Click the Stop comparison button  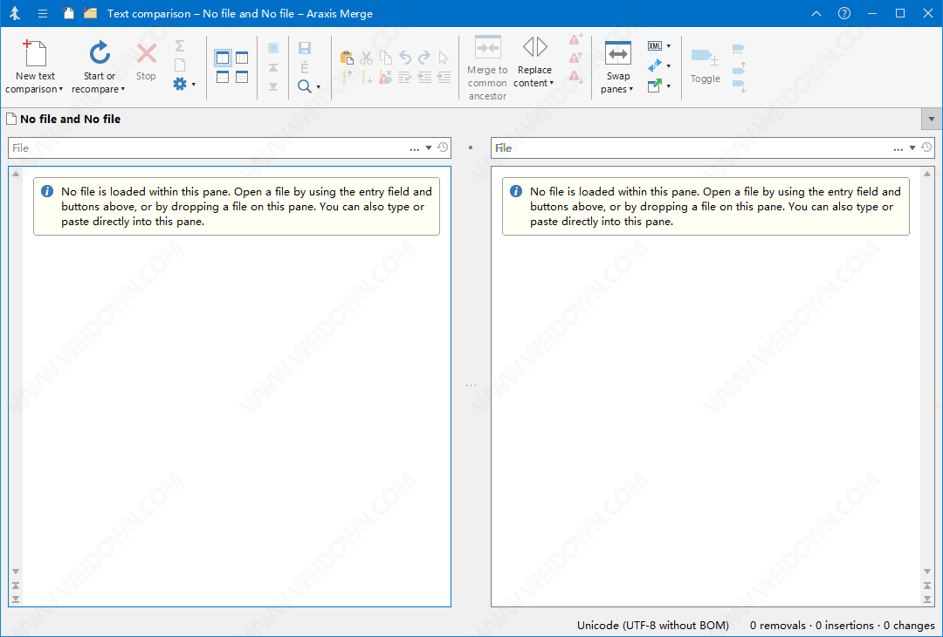pos(146,61)
